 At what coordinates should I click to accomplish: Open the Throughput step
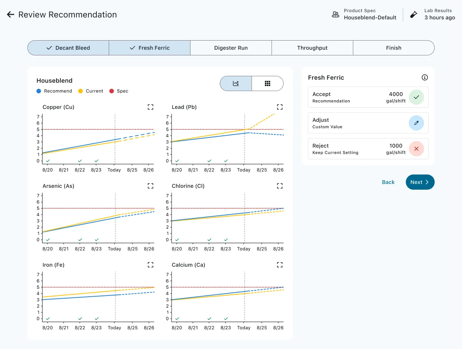click(x=312, y=48)
